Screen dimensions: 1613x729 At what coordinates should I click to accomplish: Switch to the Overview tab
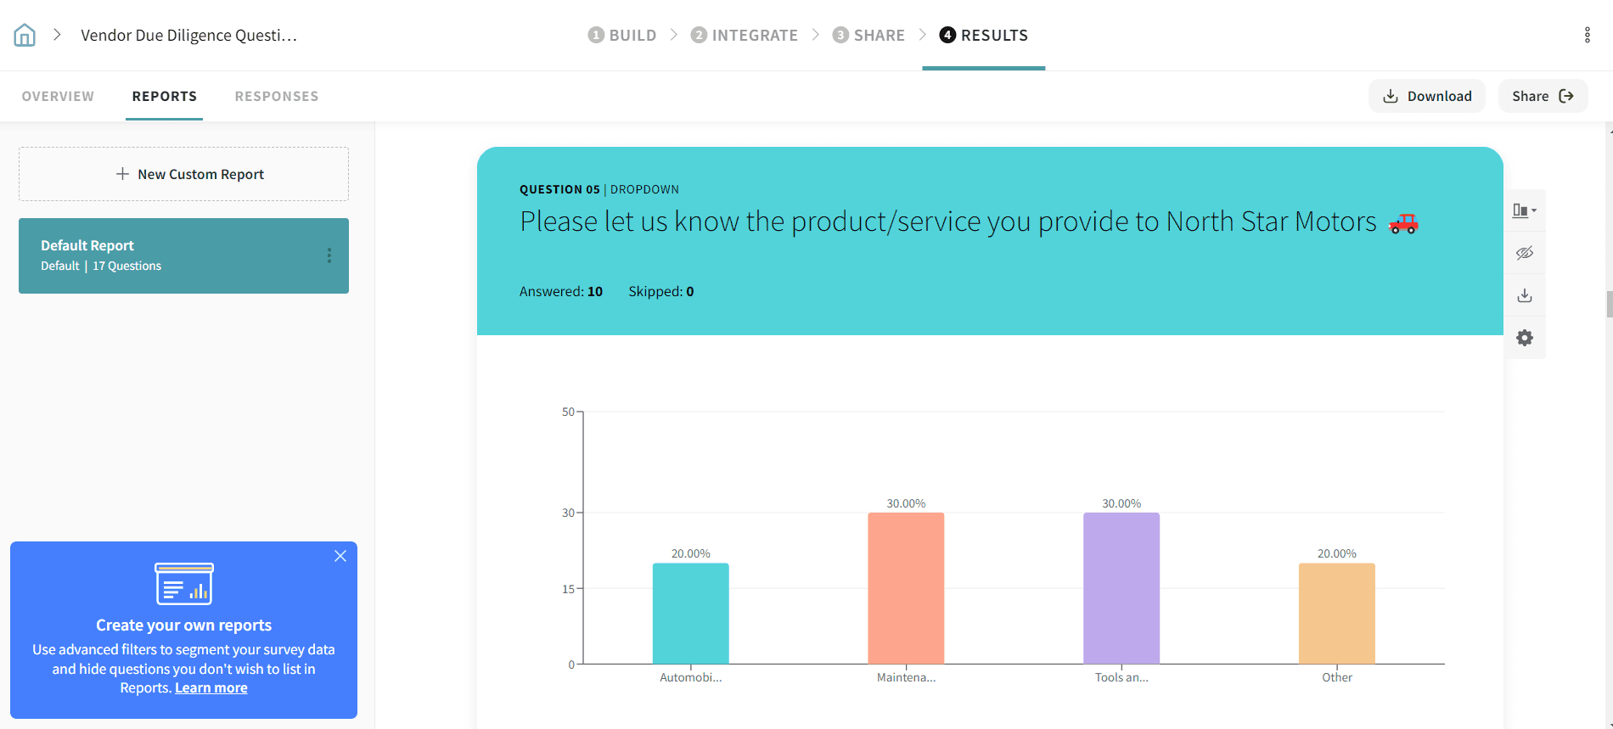click(x=58, y=96)
